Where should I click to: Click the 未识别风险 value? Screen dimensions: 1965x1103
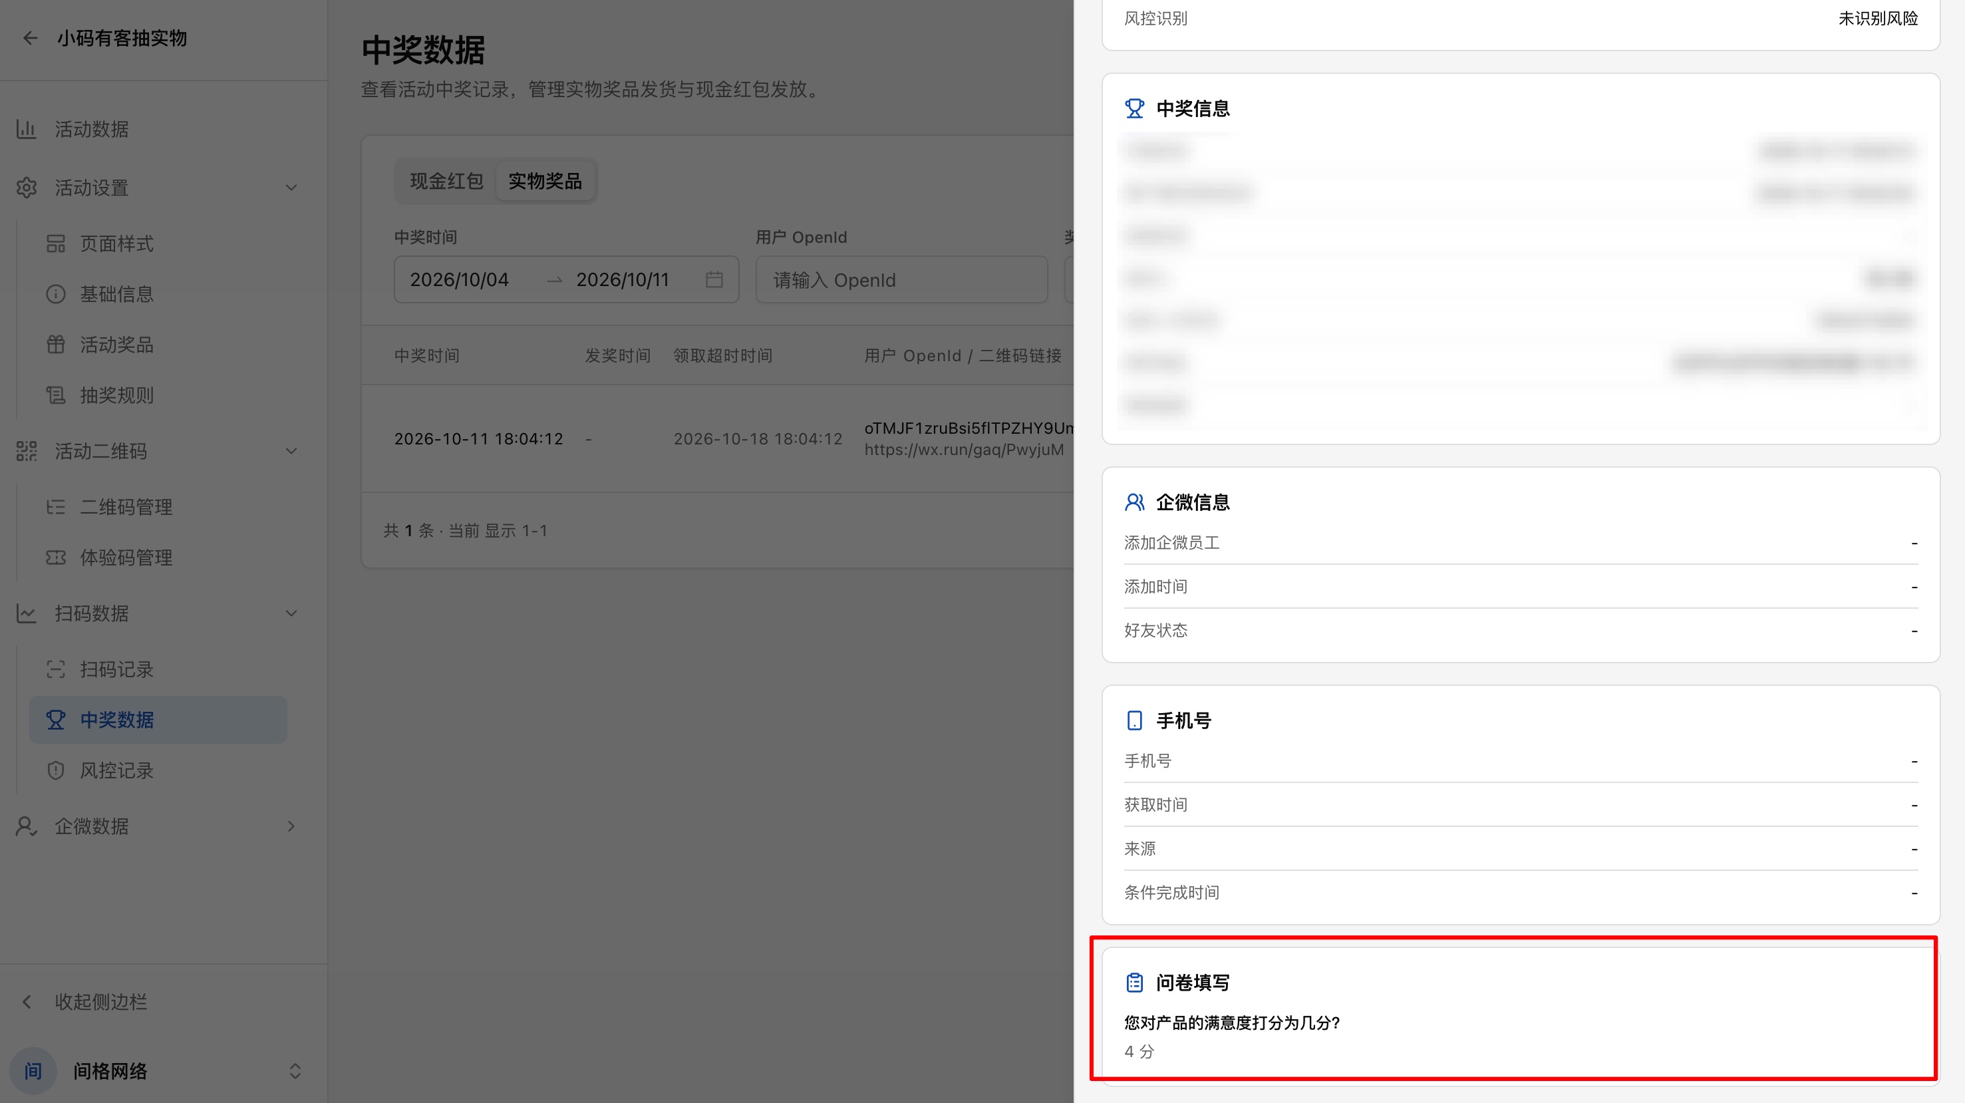point(1877,19)
